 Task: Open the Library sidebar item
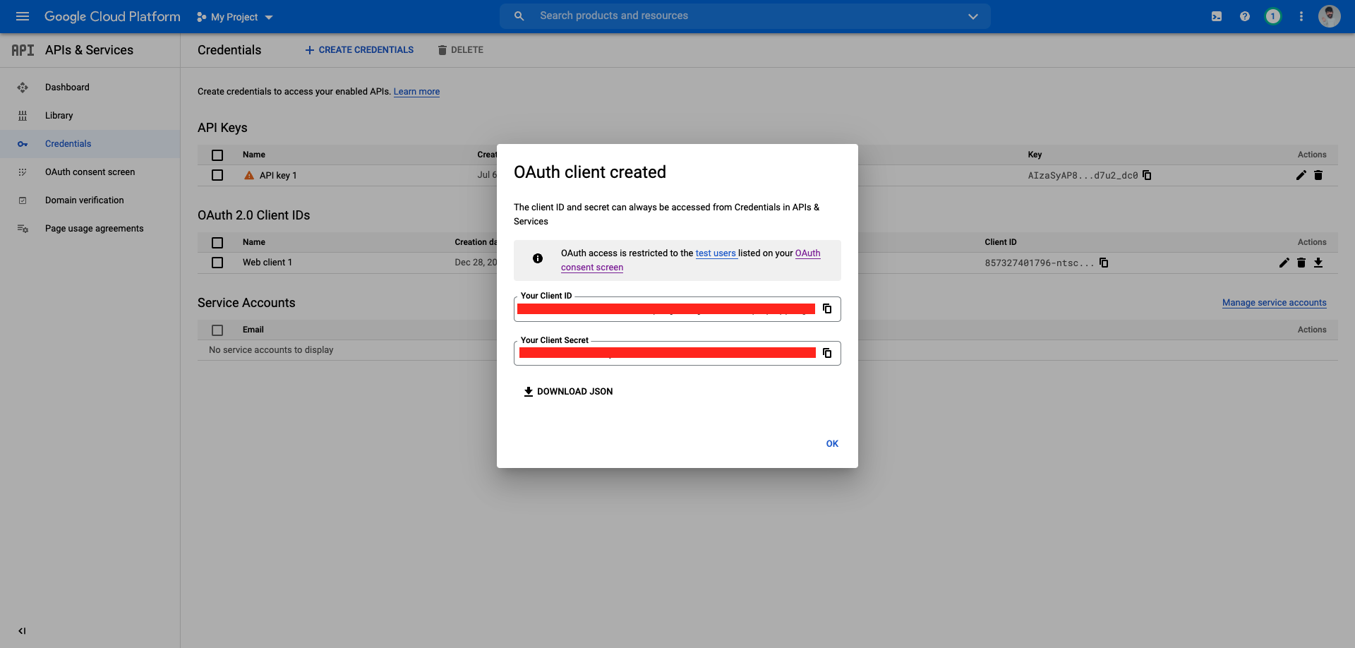click(x=59, y=116)
